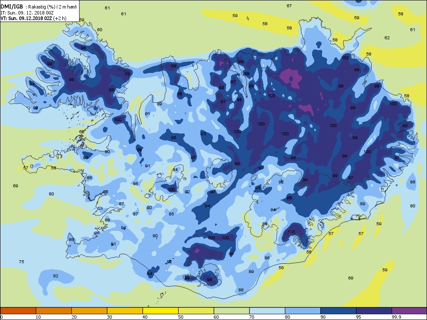Select the medium blue 80–90 legend swatch
The width and height of the screenshot is (427, 320).
(x=303, y=311)
